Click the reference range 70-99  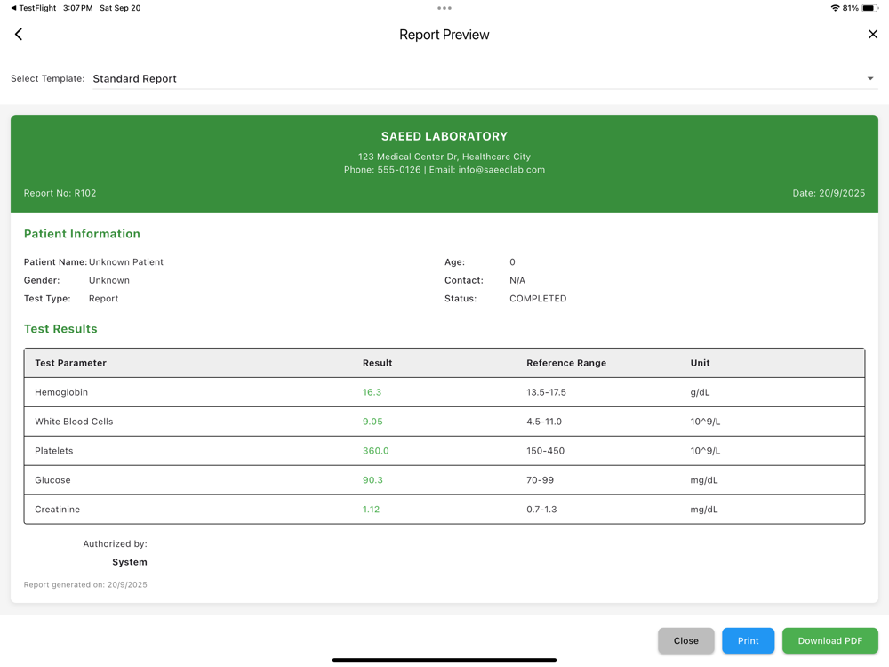[x=540, y=480]
